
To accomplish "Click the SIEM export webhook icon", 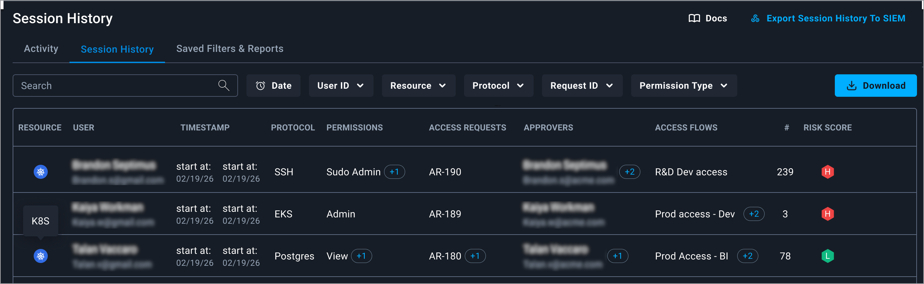I will coord(755,18).
